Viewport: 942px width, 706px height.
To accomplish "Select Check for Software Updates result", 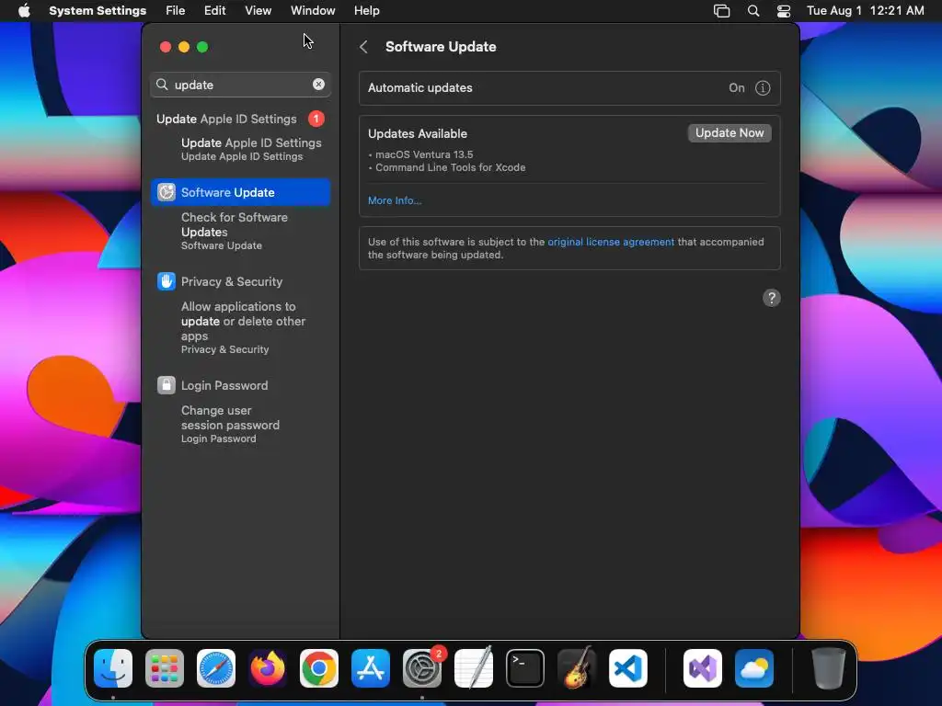I will (x=235, y=231).
